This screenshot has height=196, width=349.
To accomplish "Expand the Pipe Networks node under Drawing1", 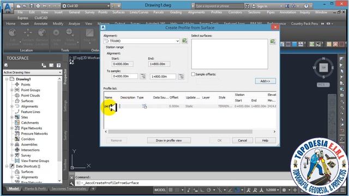I will coord(12,128).
